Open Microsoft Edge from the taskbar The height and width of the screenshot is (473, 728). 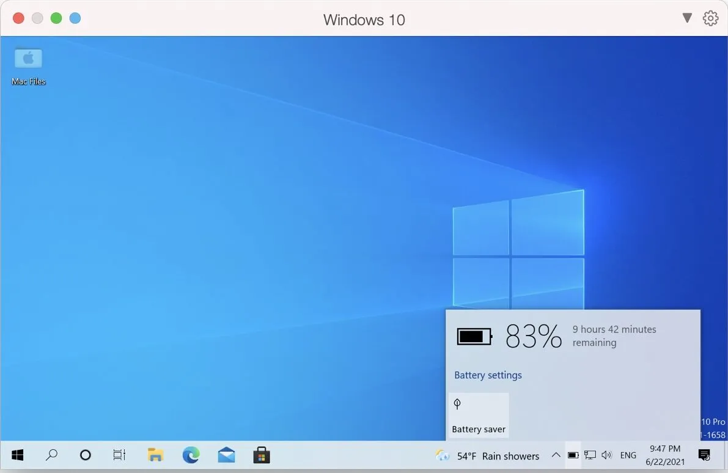point(191,455)
